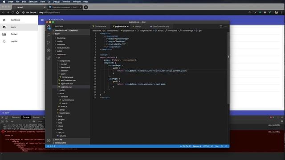Switch to the DevTools Sources tab

[36, 117]
